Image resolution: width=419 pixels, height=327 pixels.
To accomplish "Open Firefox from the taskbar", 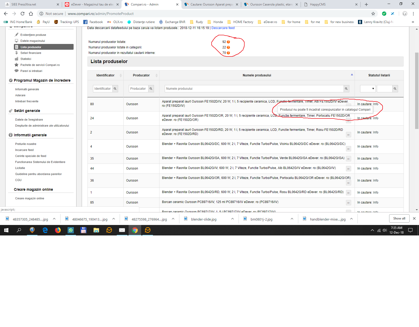I will [x=58, y=230].
